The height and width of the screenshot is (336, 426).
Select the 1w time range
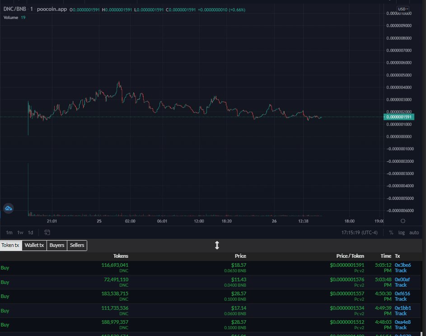[20, 232]
